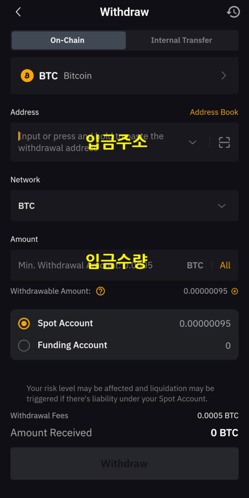Viewport: 249px width, 498px height.
Task: Open the BTC Network dropdown
Action: 124,206
